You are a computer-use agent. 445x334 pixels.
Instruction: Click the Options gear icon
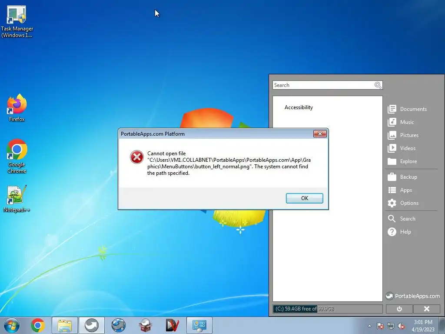[x=392, y=203]
